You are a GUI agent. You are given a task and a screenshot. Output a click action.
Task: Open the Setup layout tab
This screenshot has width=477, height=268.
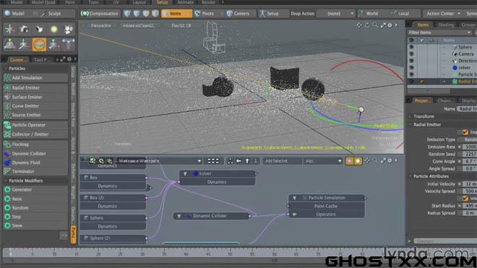[162, 2]
